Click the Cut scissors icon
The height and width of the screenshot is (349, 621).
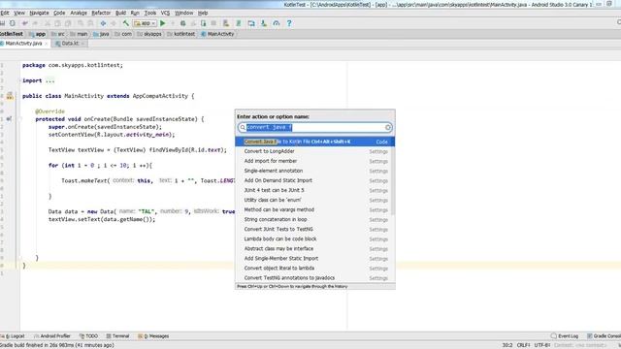click(48, 23)
